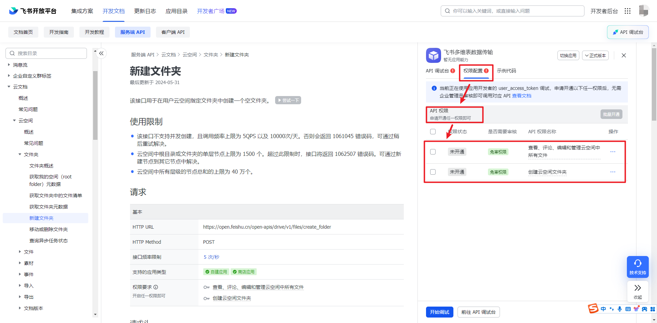Select the 客户端 API tab

click(173, 32)
